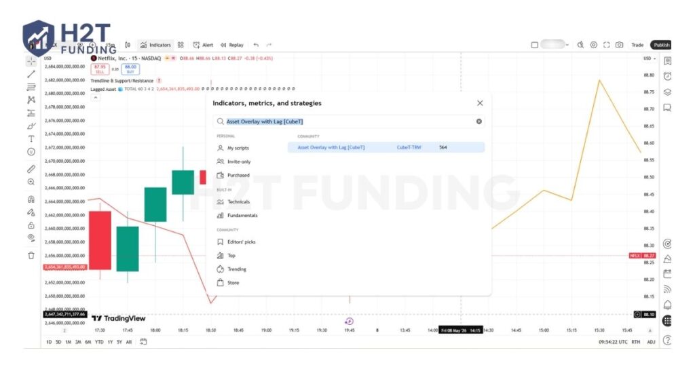Open Invite-only category

233,161
